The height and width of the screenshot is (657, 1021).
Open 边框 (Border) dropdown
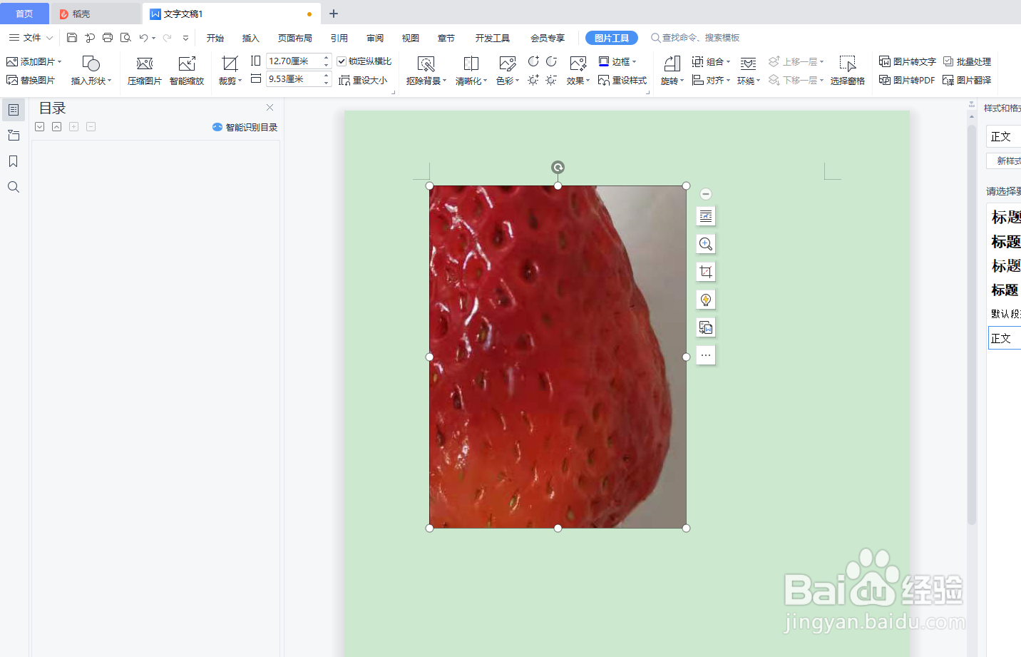(617, 62)
